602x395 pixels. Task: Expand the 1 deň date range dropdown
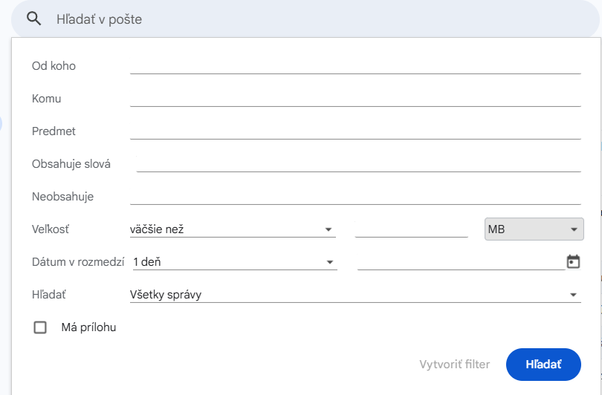coord(235,262)
